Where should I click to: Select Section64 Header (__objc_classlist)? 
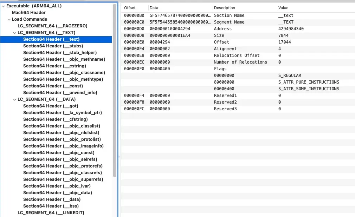[x=62, y=126]
